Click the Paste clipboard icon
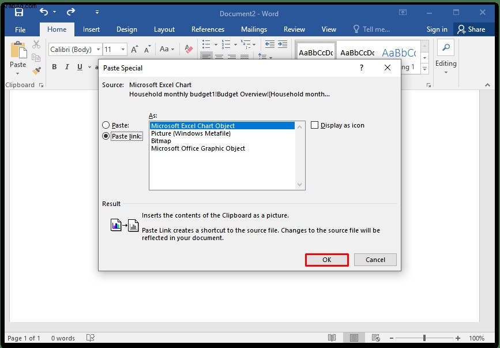The height and width of the screenshot is (348, 500). coord(18,50)
